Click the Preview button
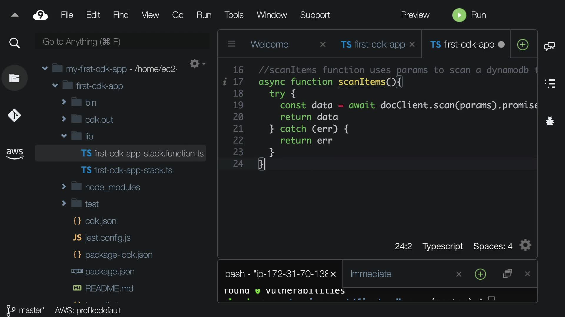This screenshot has width=565, height=317. coord(415,15)
